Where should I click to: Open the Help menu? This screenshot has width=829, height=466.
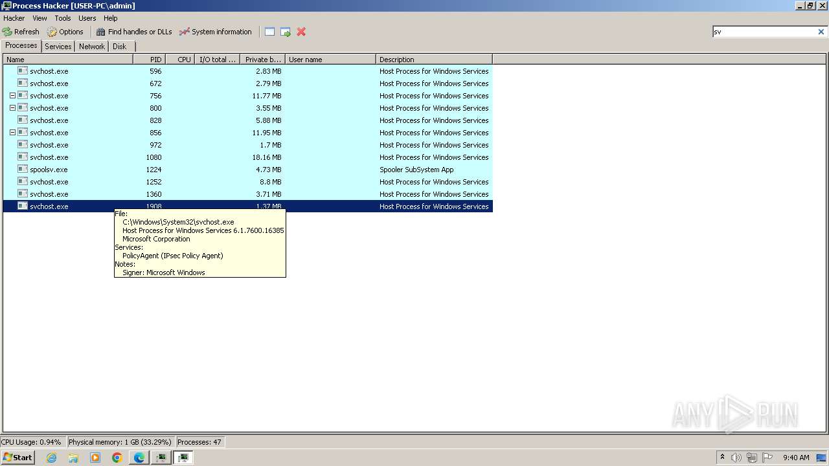[111, 18]
